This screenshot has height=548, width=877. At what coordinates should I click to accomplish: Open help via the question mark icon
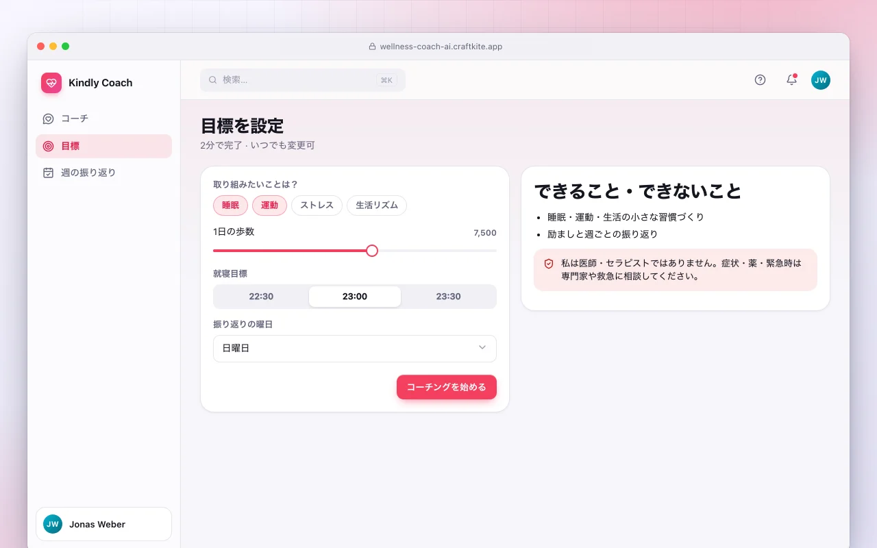coord(760,79)
